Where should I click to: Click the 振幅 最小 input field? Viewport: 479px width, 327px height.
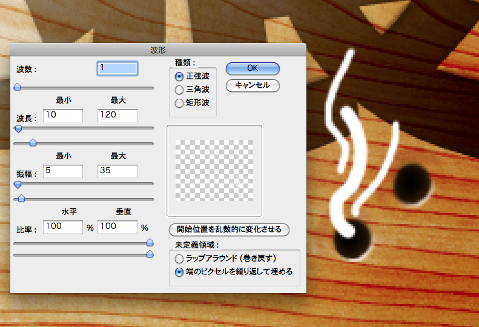[x=63, y=171]
